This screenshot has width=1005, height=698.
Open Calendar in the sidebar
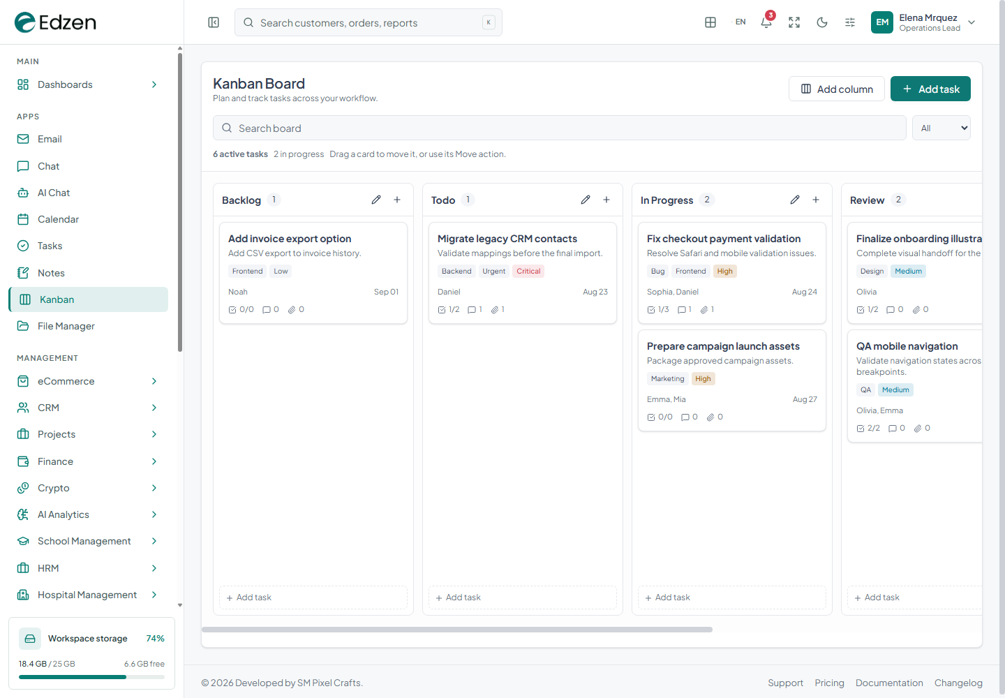[88, 219]
